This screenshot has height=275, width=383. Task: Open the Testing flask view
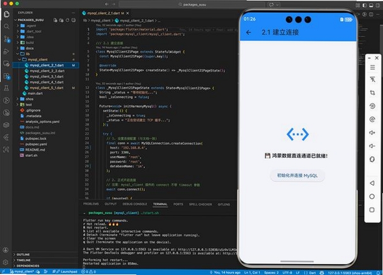tap(6, 88)
